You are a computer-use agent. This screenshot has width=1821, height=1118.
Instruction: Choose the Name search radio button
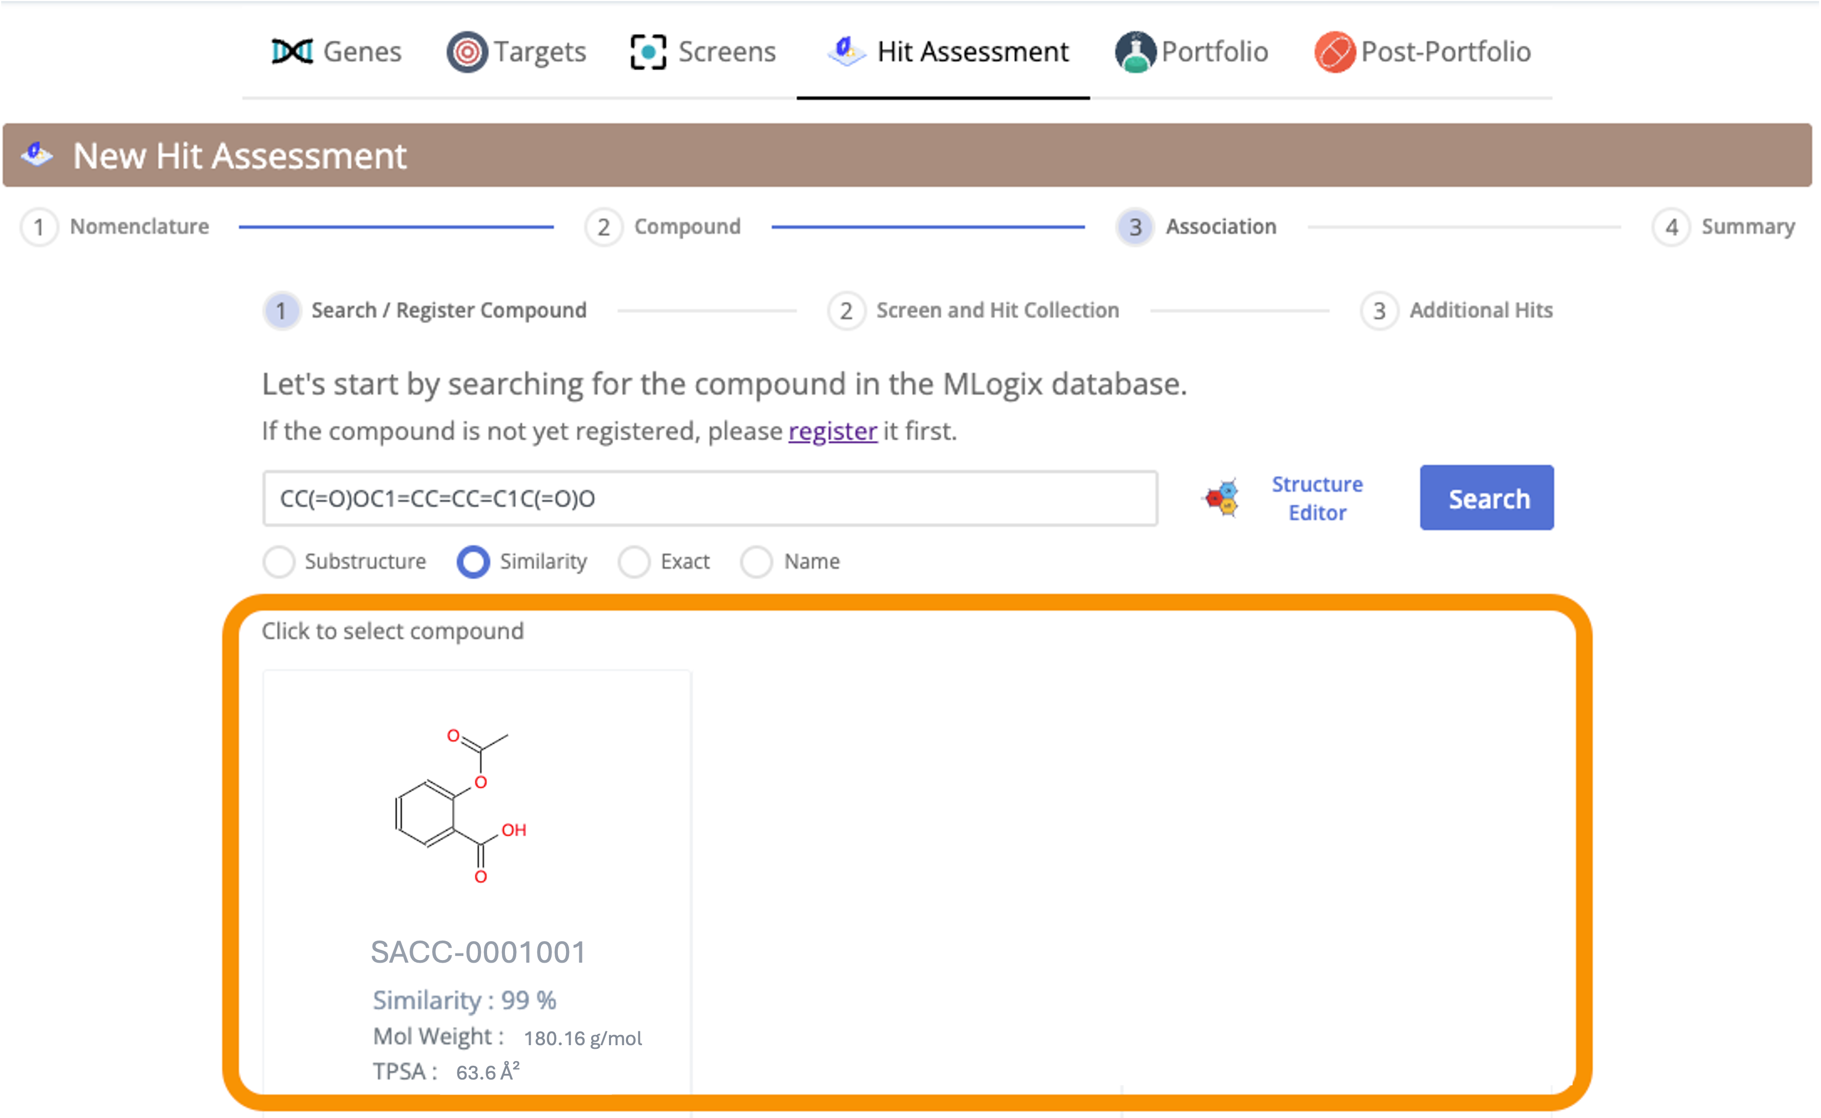pos(756,562)
